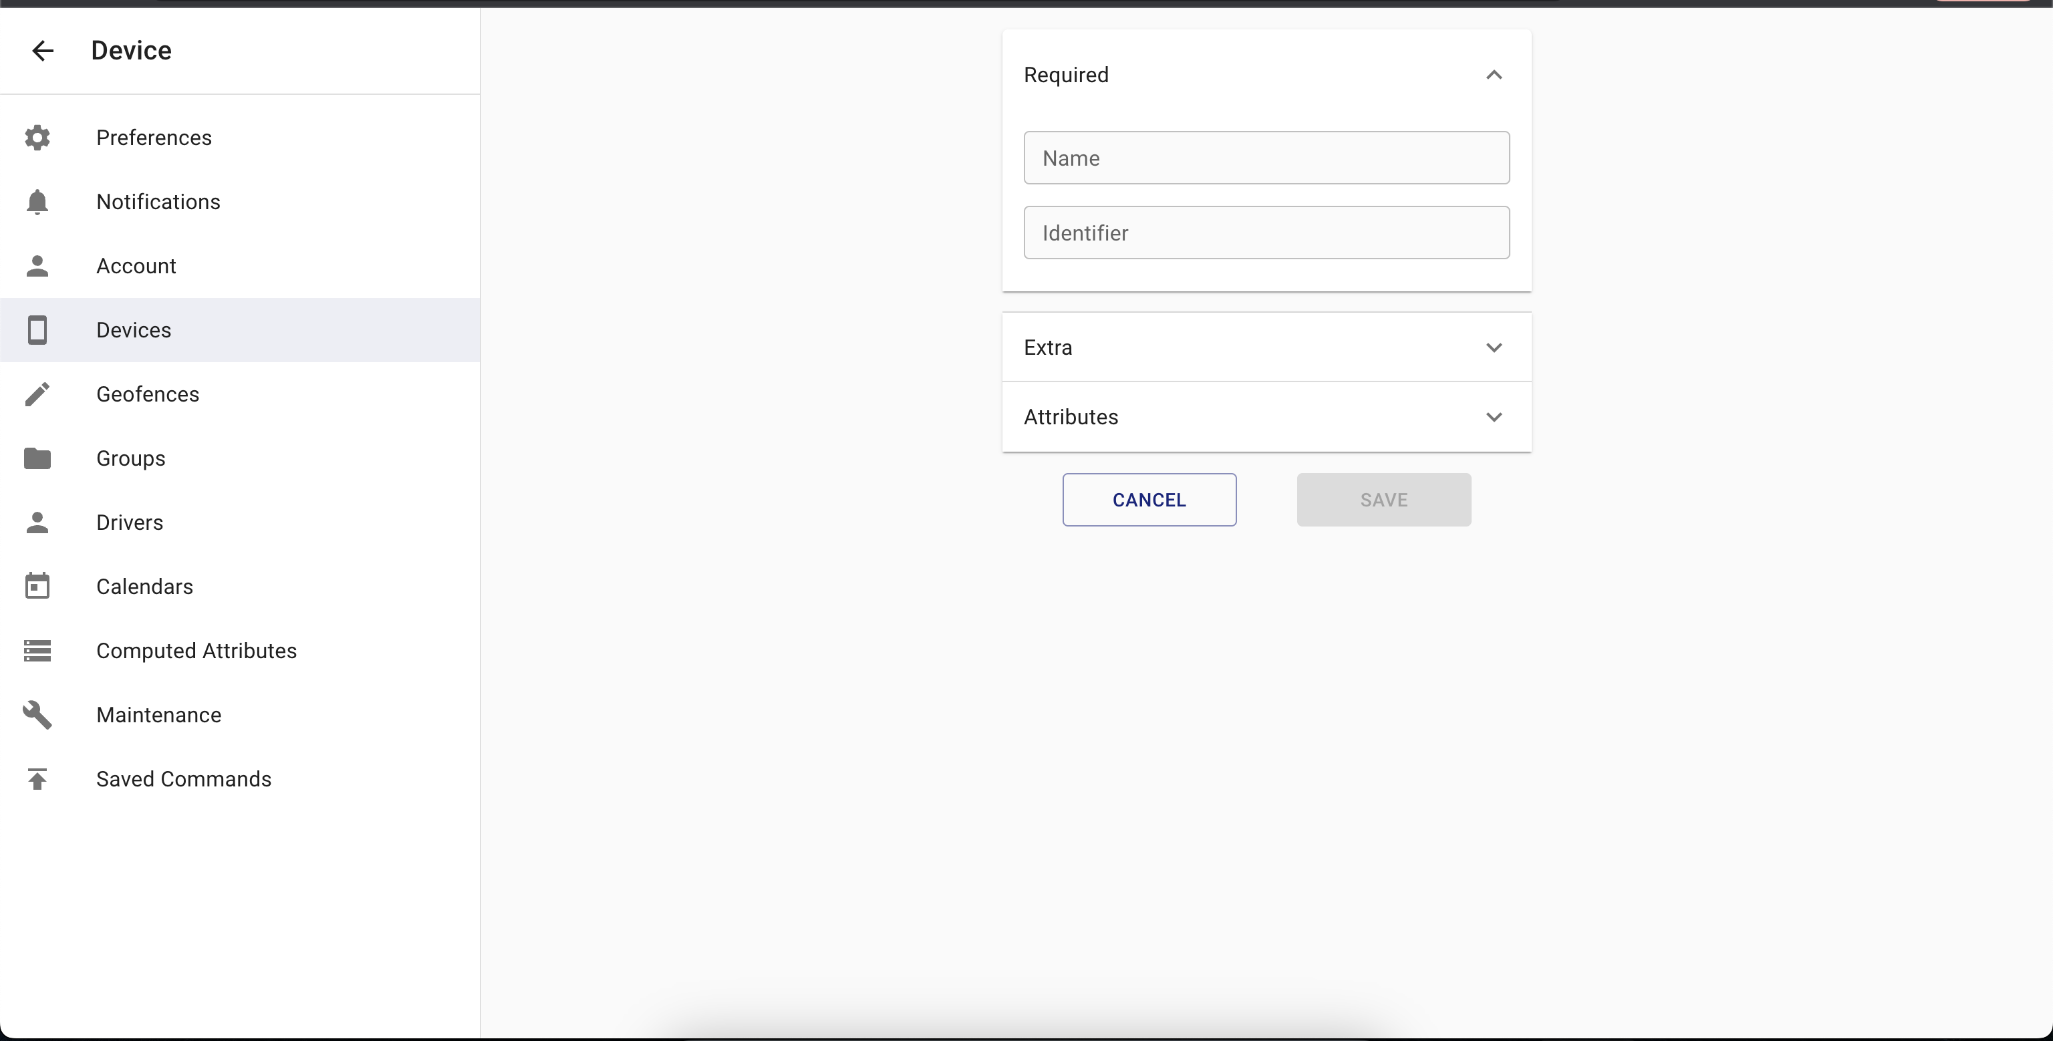Screen dimensions: 2053x1041
Task: Select the Devices smartphone icon
Action: click(x=37, y=329)
